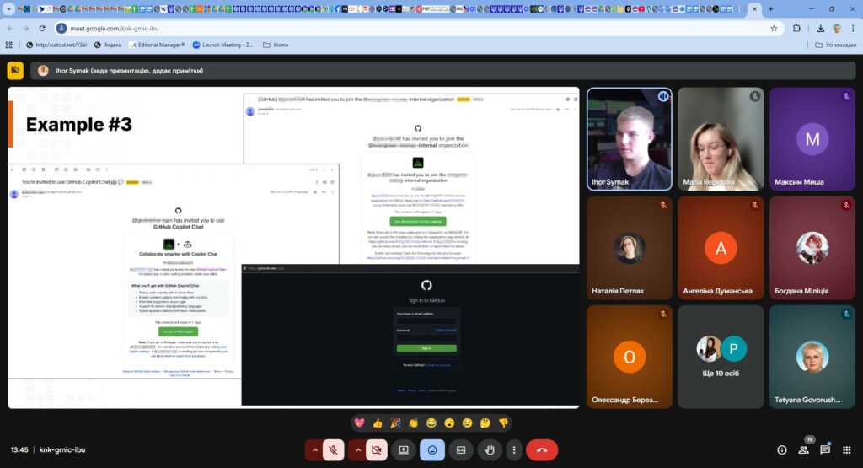Viewport: 863px width, 468px height.
Task: Click the 'Ще 10 осіб' participants tile
Action: coord(721,358)
